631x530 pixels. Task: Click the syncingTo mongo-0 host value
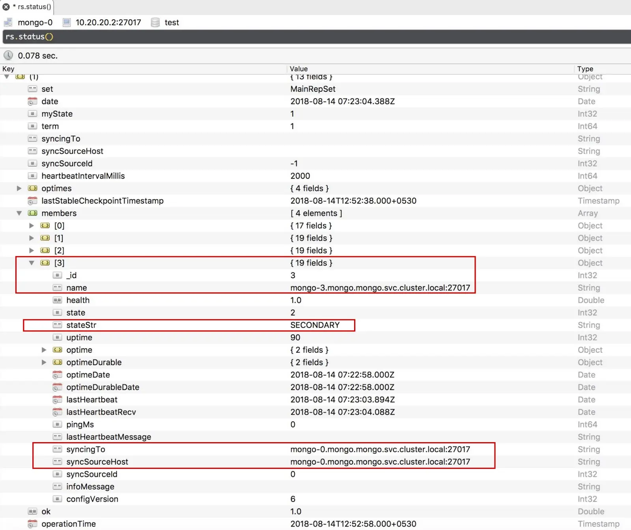380,449
